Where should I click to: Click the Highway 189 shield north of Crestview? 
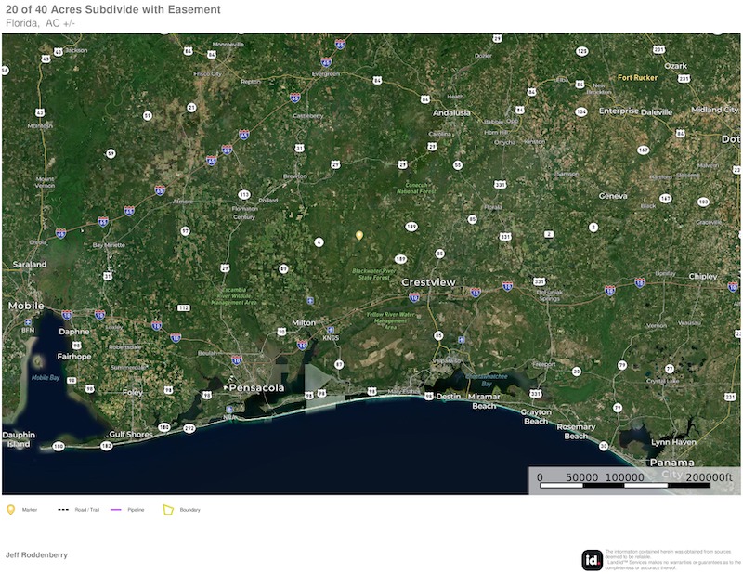click(x=411, y=226)
